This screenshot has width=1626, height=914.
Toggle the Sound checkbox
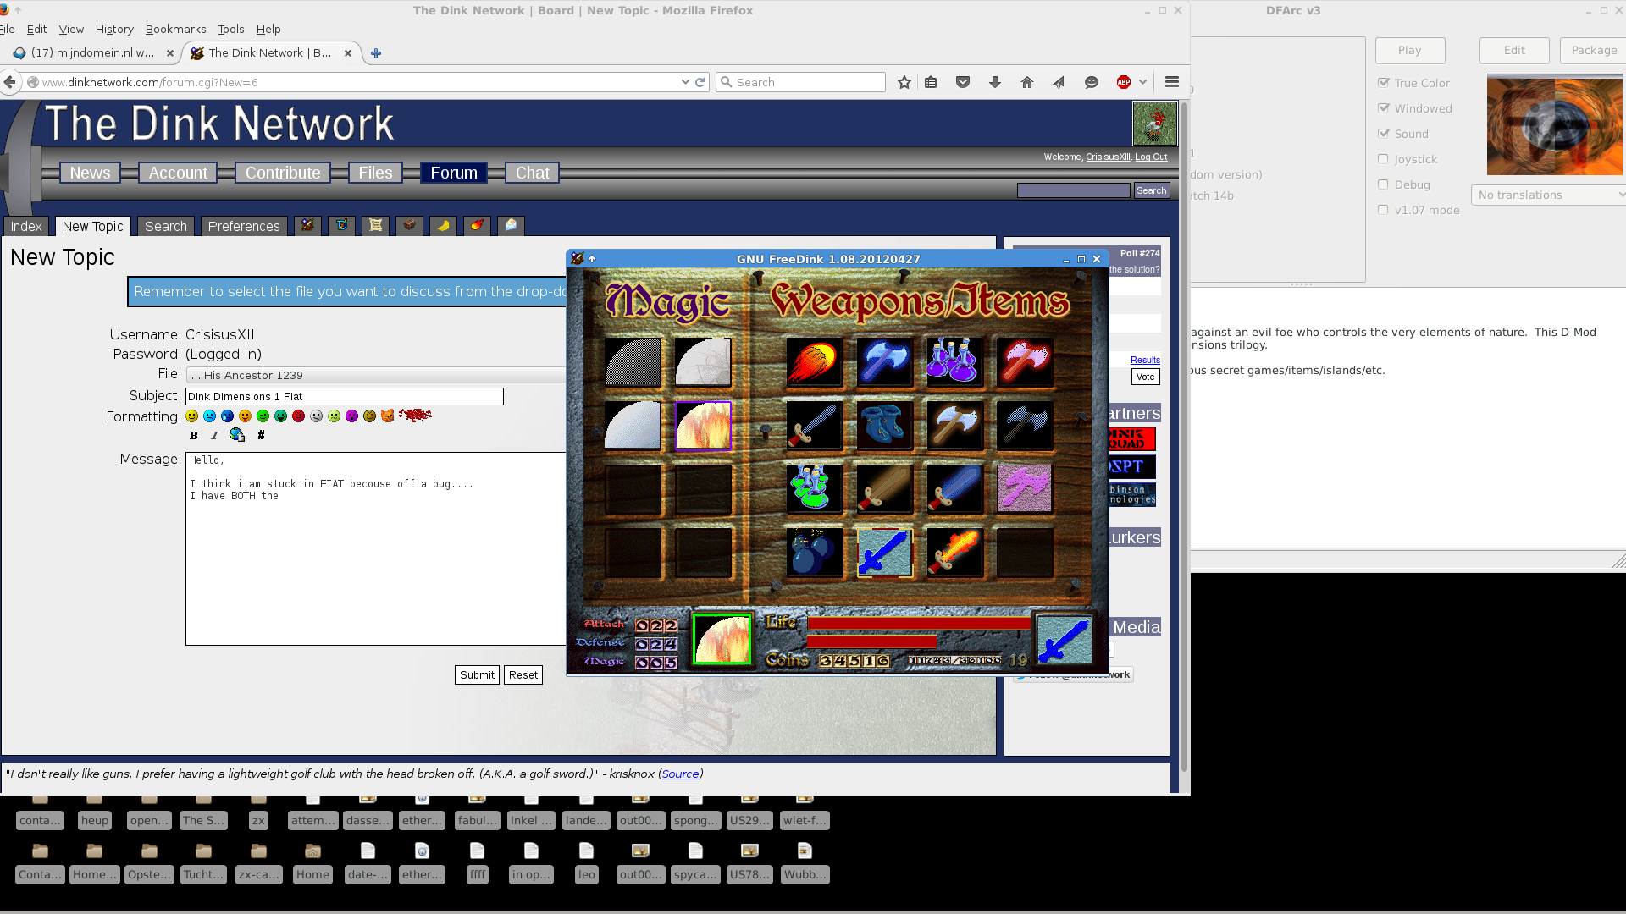(x=1384, y=134)
